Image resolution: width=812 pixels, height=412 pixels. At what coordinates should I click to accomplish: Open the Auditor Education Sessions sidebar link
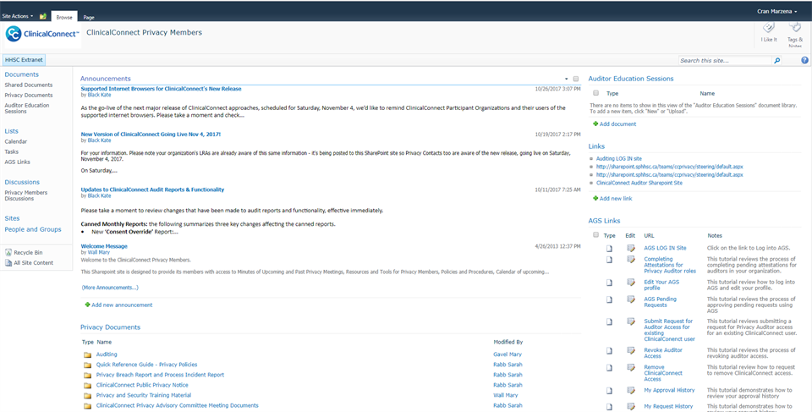pos(27,108)
